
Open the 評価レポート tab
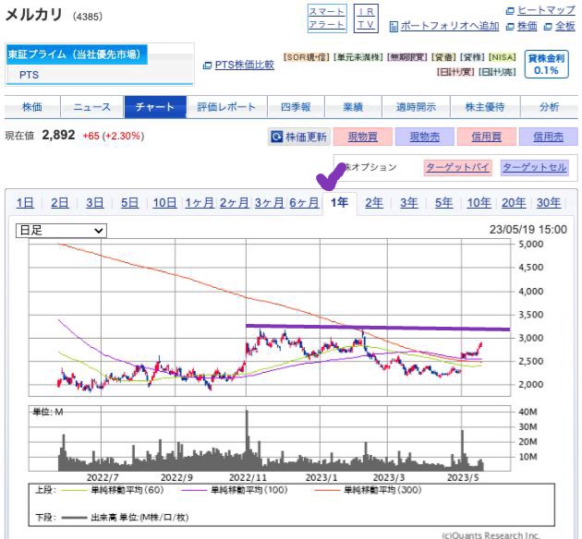[226, 107]
